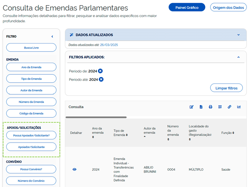The image size is (249, 187).
Task: Collapse the FILTRO sidebar panel
Action: click(52, 37)
